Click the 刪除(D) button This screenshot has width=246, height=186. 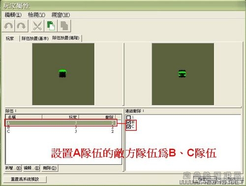50,168
